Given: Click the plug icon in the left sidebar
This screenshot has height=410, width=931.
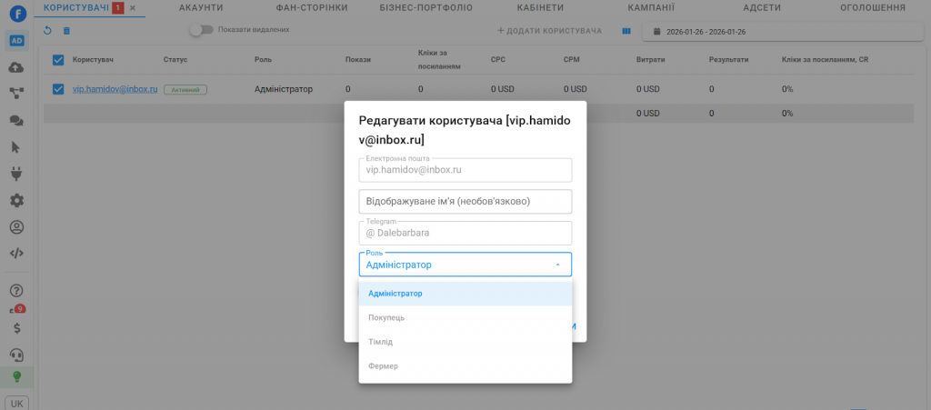Looking at the screenshot, I should [x=16, y=173].
